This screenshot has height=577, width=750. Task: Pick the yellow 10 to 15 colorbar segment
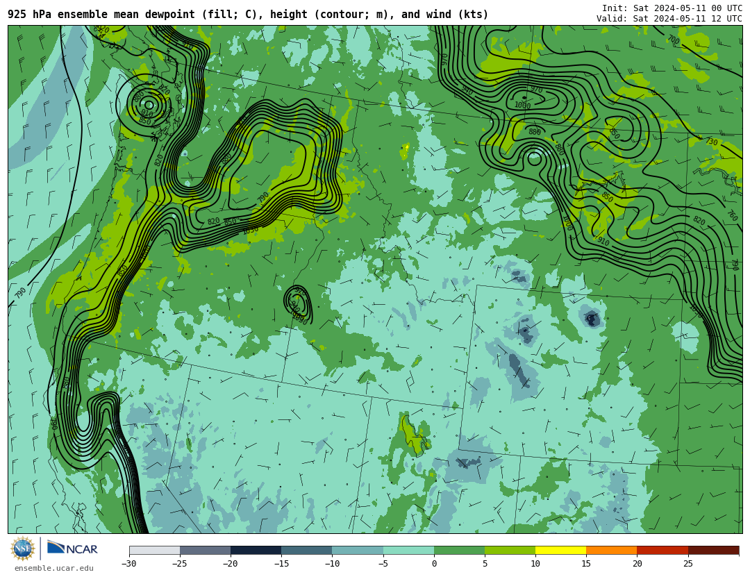pyautogui.click(x=560, y=550)
